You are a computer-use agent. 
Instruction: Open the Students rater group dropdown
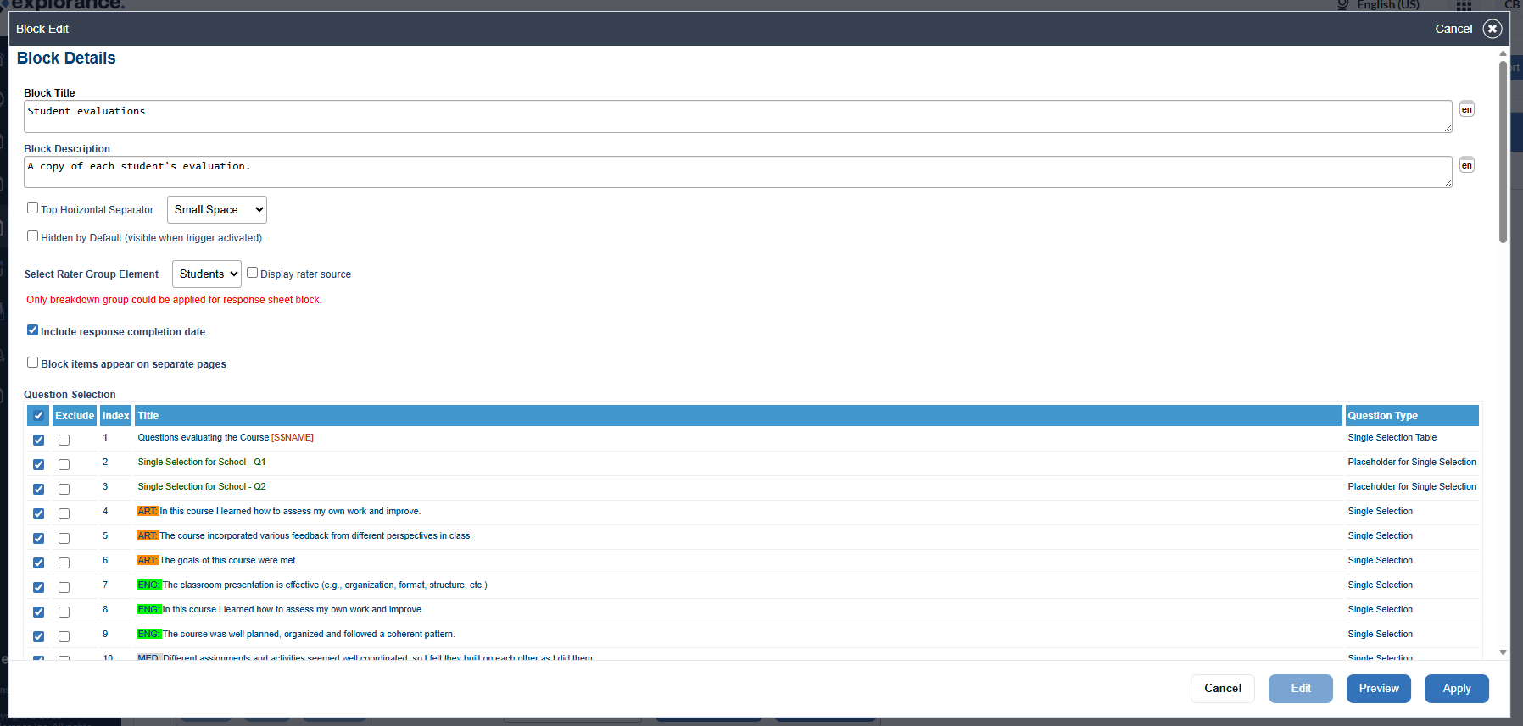pos(207,274)
